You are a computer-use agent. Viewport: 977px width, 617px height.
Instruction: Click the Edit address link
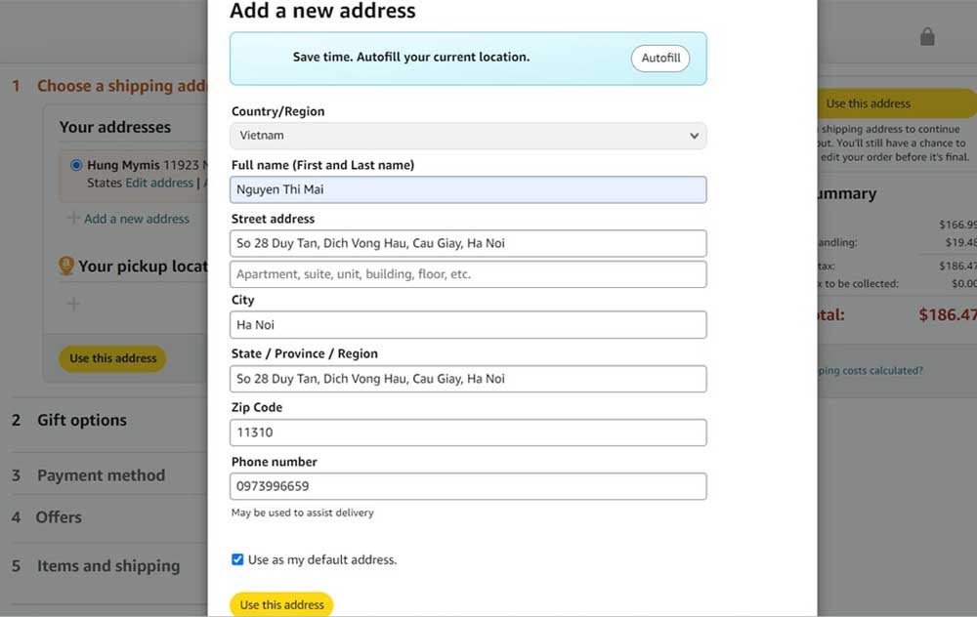pos(159,183)
